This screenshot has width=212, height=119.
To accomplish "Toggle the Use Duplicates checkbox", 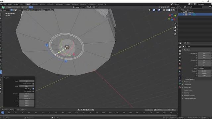I will pyautogui.click(x=33, y=84).
